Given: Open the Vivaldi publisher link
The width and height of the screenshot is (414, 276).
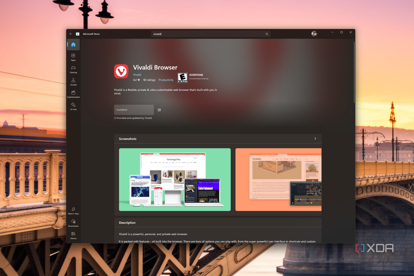Looking at the screenshot, I should [137, 75].
